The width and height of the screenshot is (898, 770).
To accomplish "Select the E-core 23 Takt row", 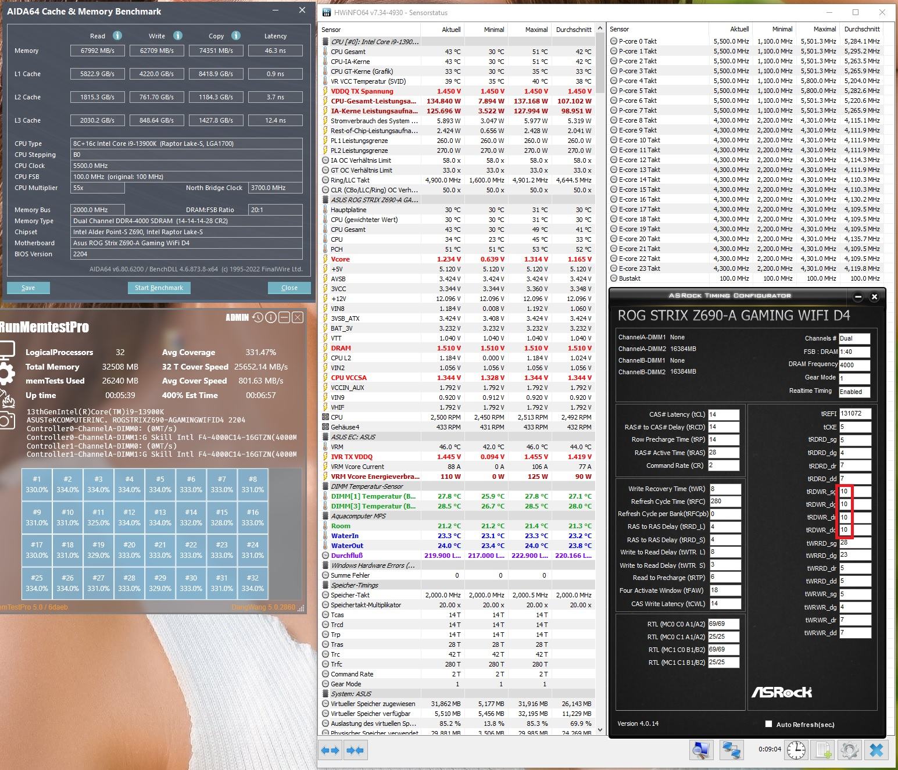I will pyautogui.click(x=745, y=268).
